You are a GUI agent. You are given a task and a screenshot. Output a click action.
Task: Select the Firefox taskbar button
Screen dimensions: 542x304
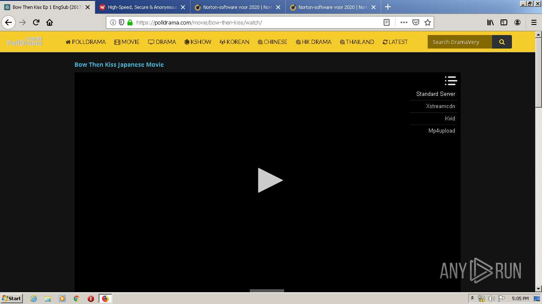(x=105, y=299)
